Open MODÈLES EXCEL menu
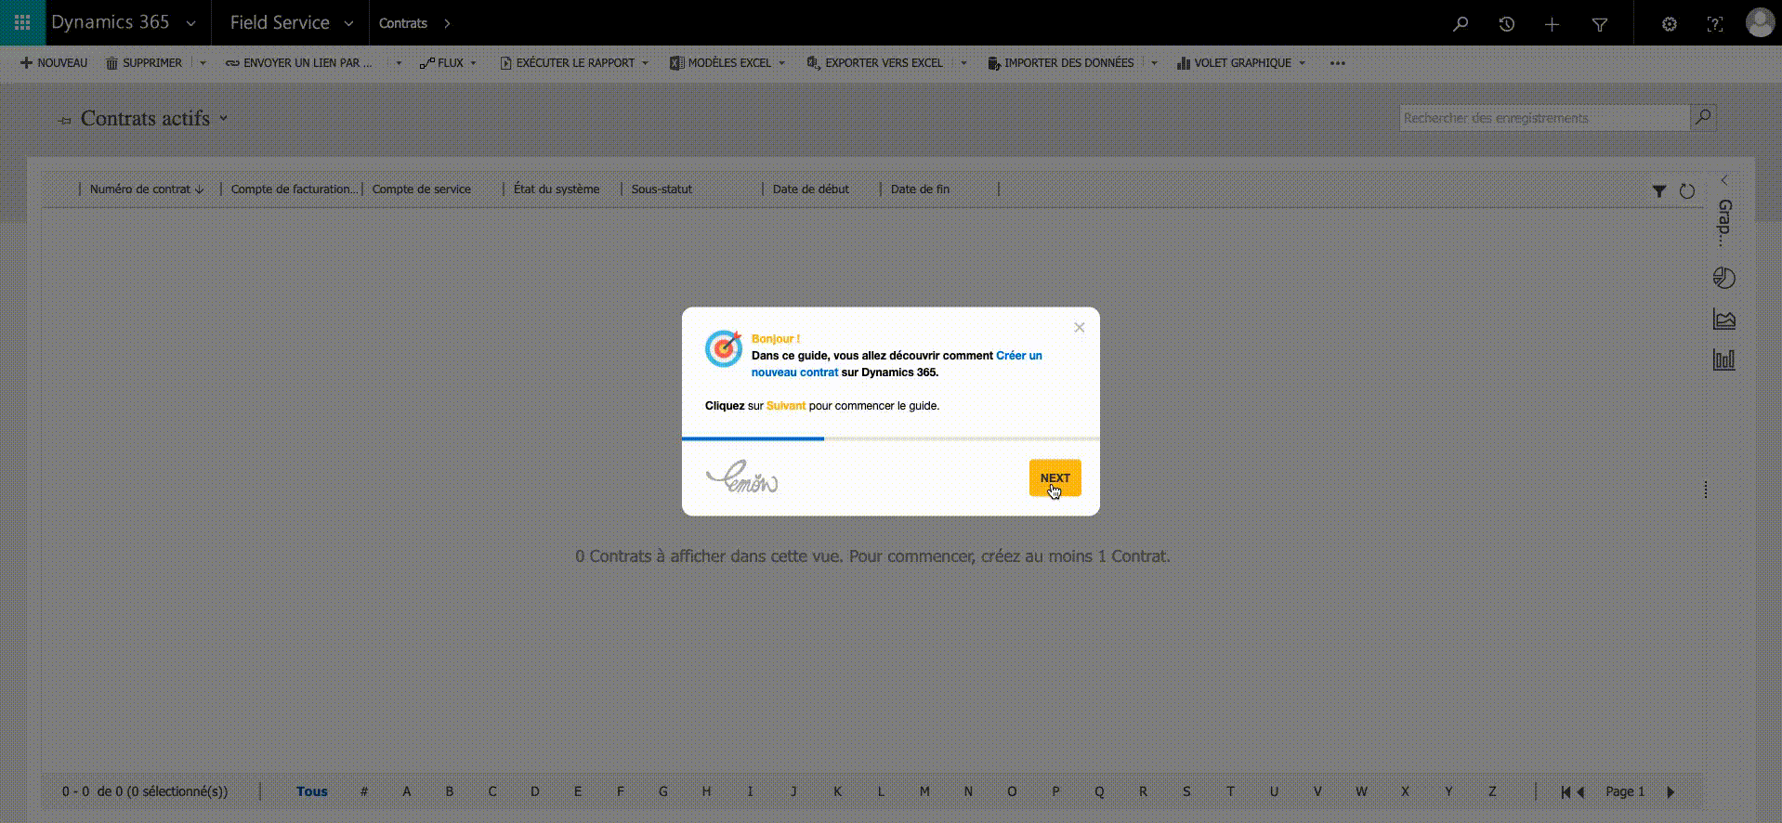 [x=727, y=63]
